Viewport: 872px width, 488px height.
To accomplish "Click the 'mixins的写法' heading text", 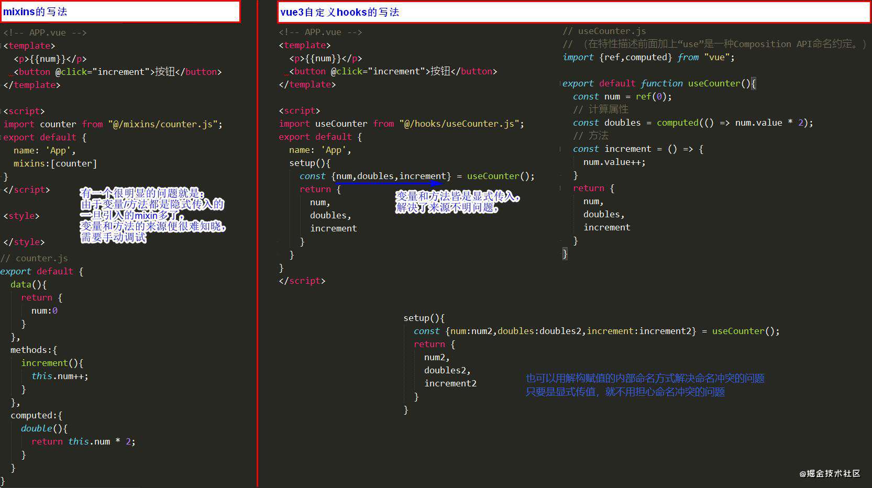I will 35,12.
